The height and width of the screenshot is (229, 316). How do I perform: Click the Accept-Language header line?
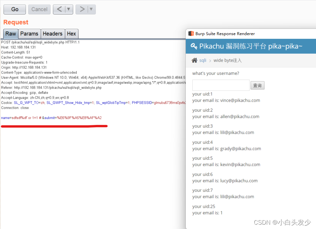[x=35, y=97]
